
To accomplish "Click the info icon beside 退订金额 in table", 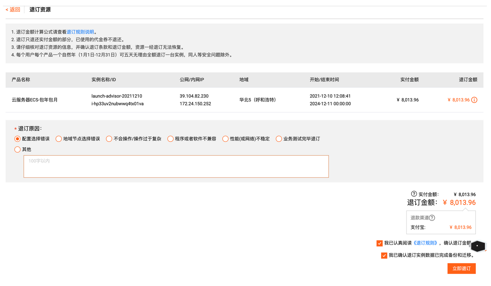I will click(474, 100).
